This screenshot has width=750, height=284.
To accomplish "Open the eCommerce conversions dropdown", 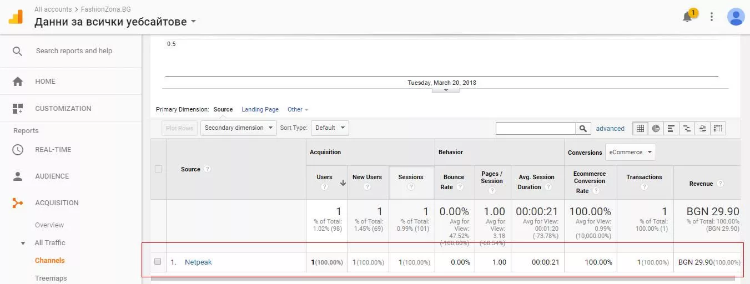I will [630, 152].
